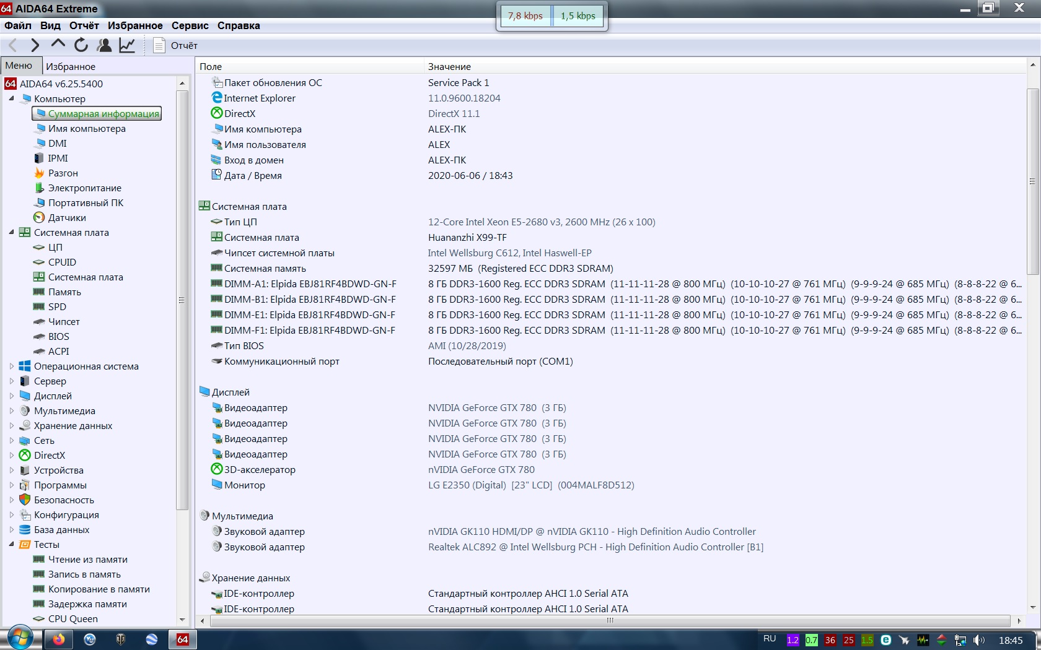1041x650 pixels.
Task: Click the horizontal scrollbar of details pane
Action: point(610,620)
